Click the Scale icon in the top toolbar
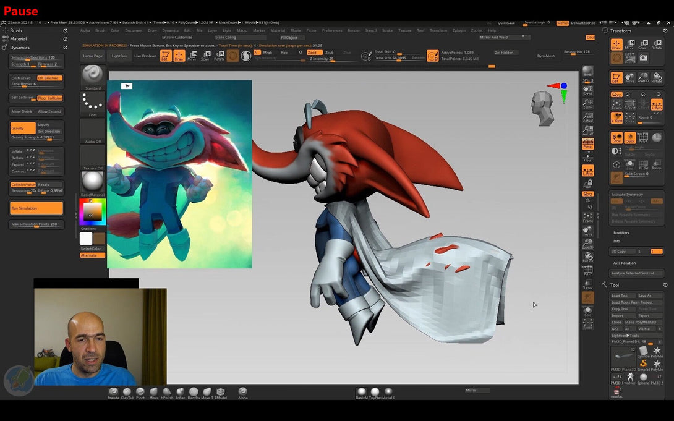Screen dimensions: 674x421 (205, 56)
